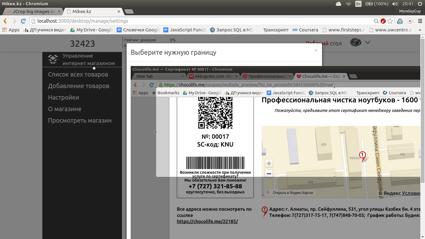
Task: Open the user menu chevron beside avatar
Action: pos(367,43)
